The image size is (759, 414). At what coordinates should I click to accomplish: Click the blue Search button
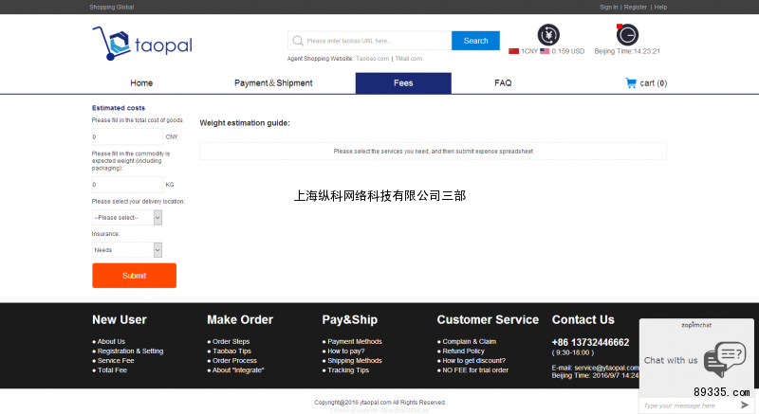(x=475, y=41)
